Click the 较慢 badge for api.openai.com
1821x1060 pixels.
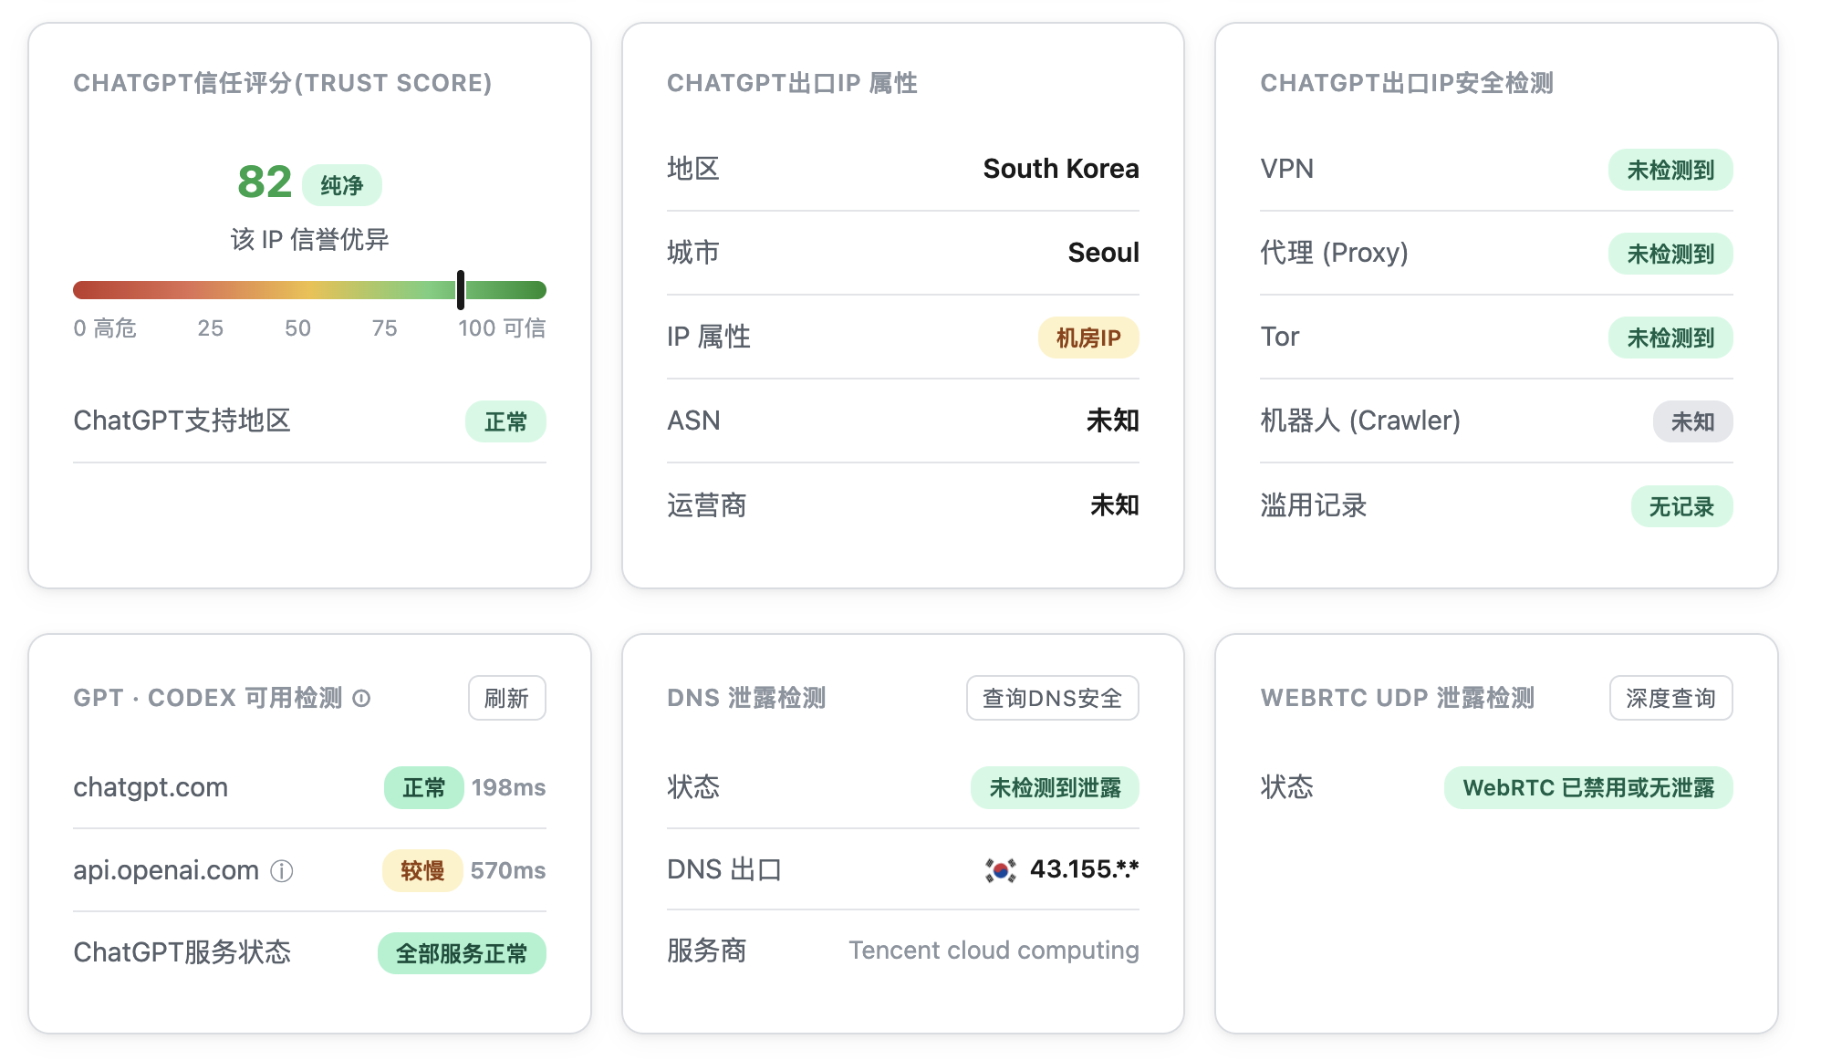pos(422,870)
